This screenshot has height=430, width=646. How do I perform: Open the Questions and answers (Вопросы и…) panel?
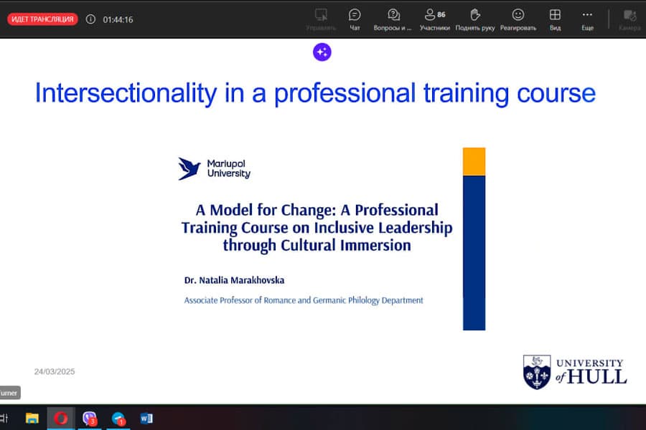click(393, 19)
